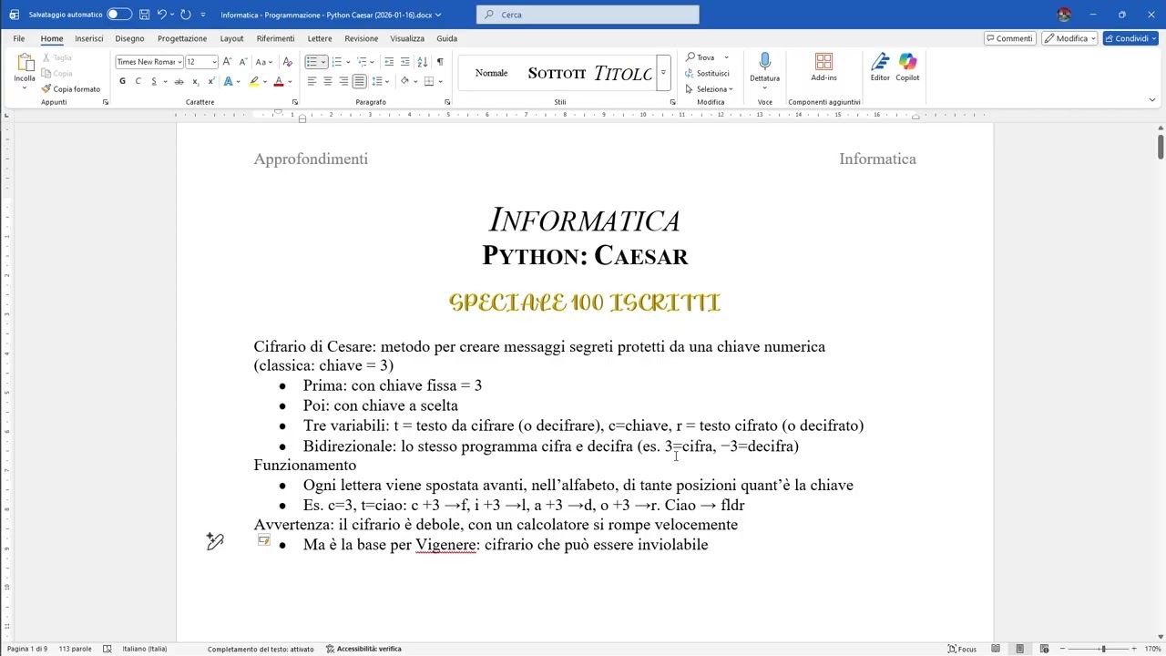The height and width of the screenshot is (656, 1166).
Task: Open the change case (Aa) dropdown
Action: coord(263,62)
